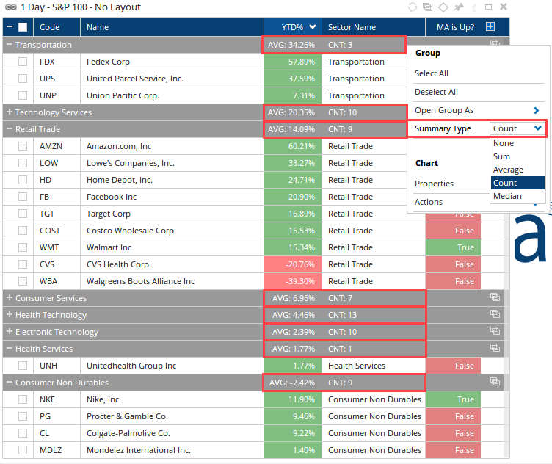The height and width of the screenshot is (464, 552).
Task: Open group menu icon for Health Services
Action: click(495, 348)
